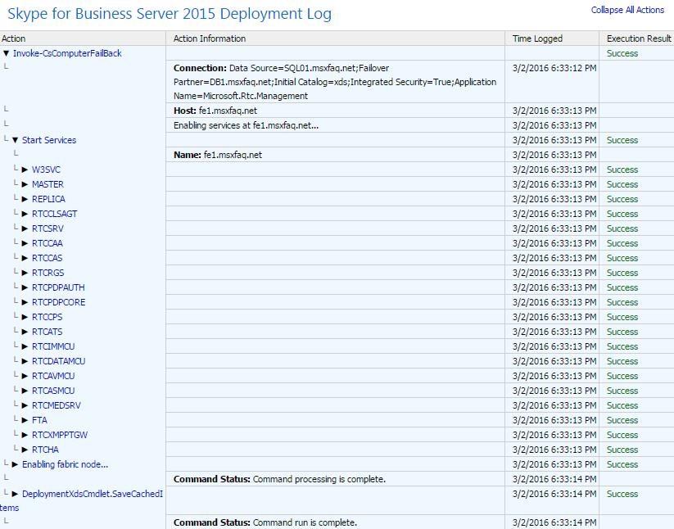The width and height of the screenshot is (674, 529).
Task: Click the Time Logged column header
Action: coord(537,38)
